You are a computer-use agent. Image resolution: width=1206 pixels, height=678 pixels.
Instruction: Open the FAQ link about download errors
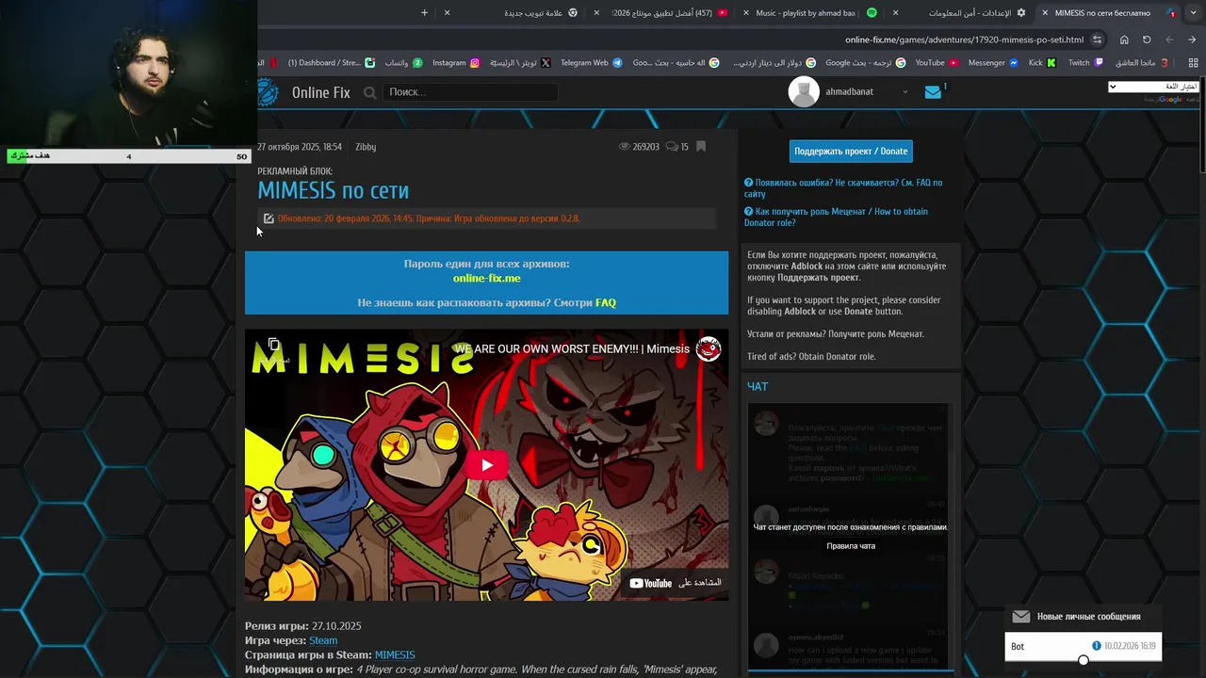point(843,188)
